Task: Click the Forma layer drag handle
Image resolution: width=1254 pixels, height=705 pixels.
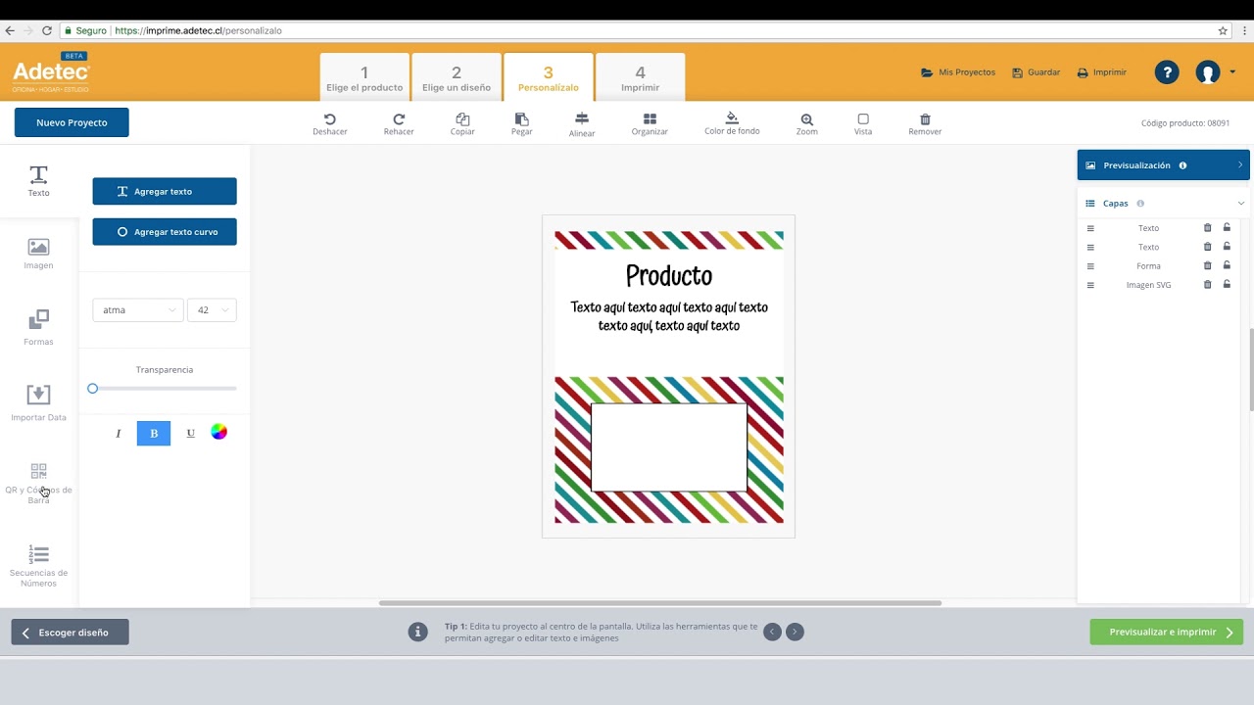Action: coord(1090,266)
